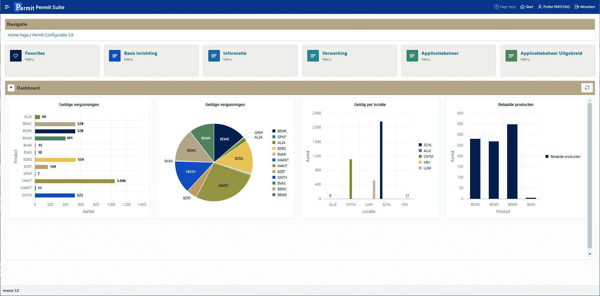Screen dimensions: 600x296
Task: Open the Profiel PMTCONS menu
Action: (554, 6)
